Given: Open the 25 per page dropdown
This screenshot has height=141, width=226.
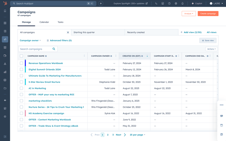Looking at the screenshot, I should click(137, 135).
